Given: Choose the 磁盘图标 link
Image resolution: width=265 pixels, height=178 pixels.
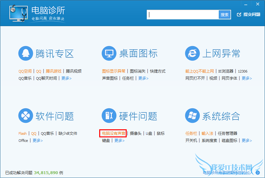Looking at the screenshot, I should click(x=229, y=140).
